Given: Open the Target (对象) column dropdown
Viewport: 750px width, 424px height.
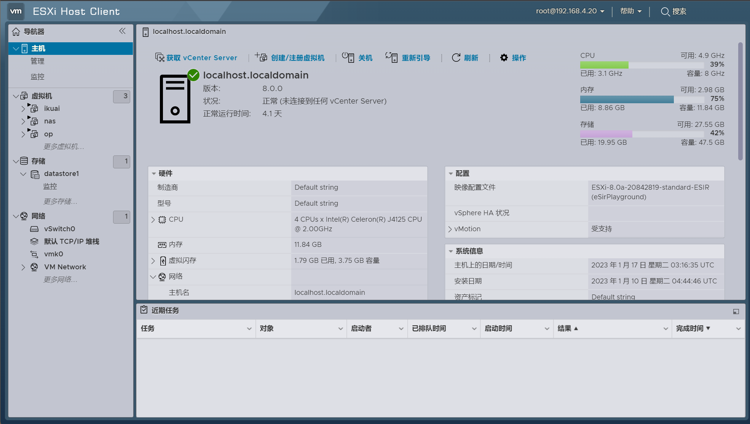Looking at the screenshot, I should point(340,329).
